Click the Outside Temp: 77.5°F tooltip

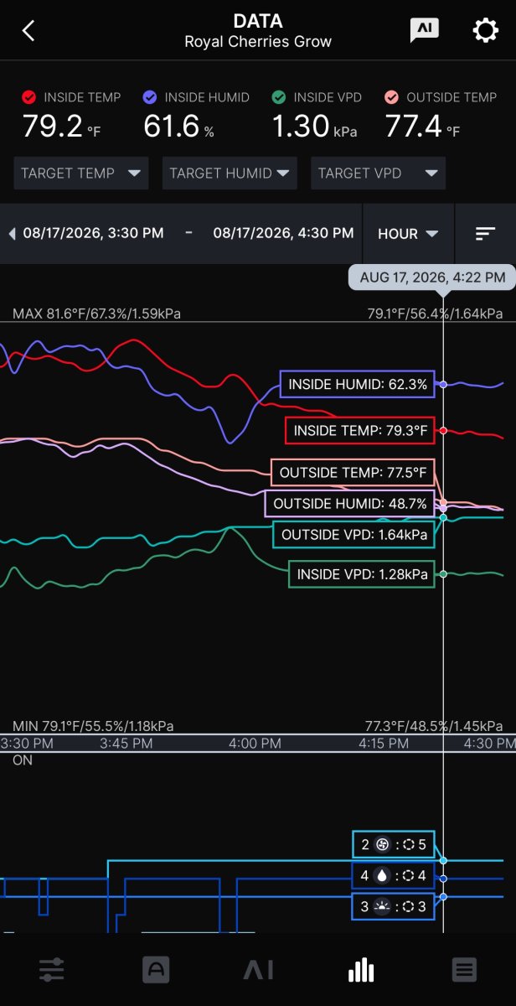click(x=353, y=473)
